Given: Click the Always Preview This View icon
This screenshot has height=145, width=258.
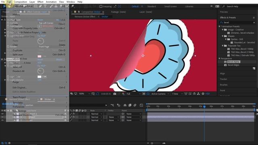Looking at the screenshot, I should coord(72,94).
